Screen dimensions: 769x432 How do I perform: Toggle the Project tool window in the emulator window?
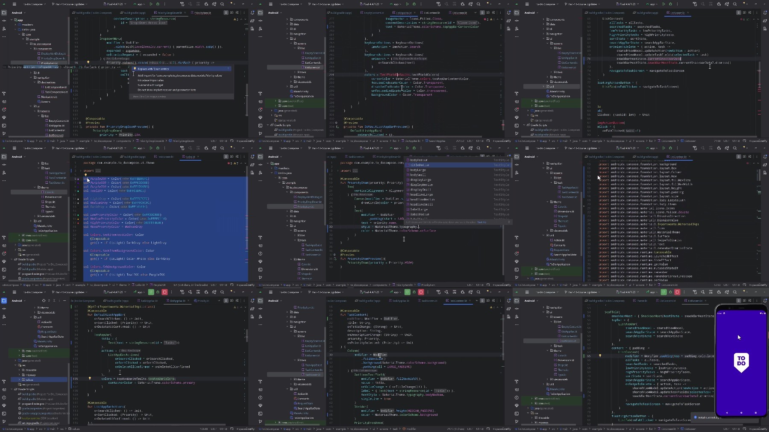click(517, 301)
